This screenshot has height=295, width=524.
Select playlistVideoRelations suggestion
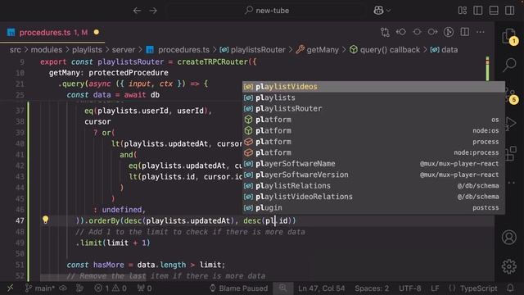(373, 197)
